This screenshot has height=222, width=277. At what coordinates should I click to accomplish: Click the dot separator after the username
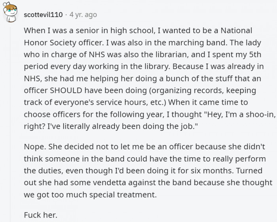66,15
